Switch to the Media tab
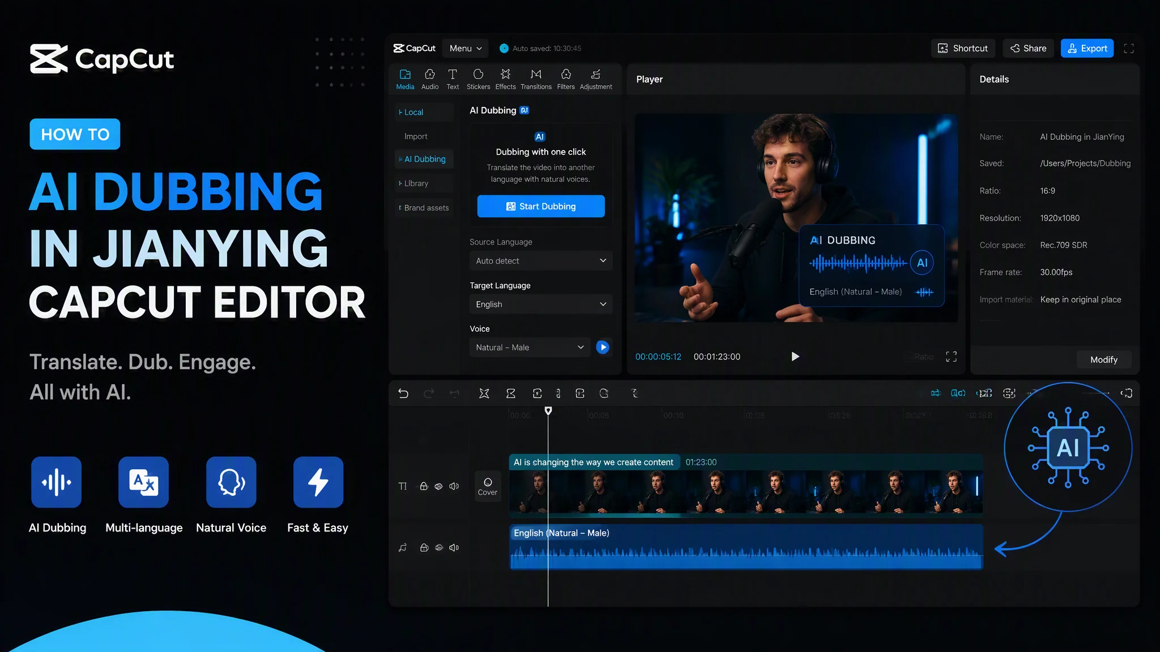The image size is (1160, 652). click(x=405, y=79)
